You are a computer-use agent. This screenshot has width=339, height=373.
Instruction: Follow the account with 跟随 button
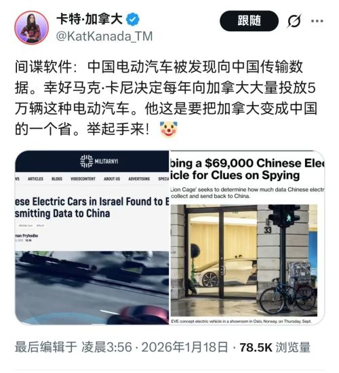click(249, 21)
